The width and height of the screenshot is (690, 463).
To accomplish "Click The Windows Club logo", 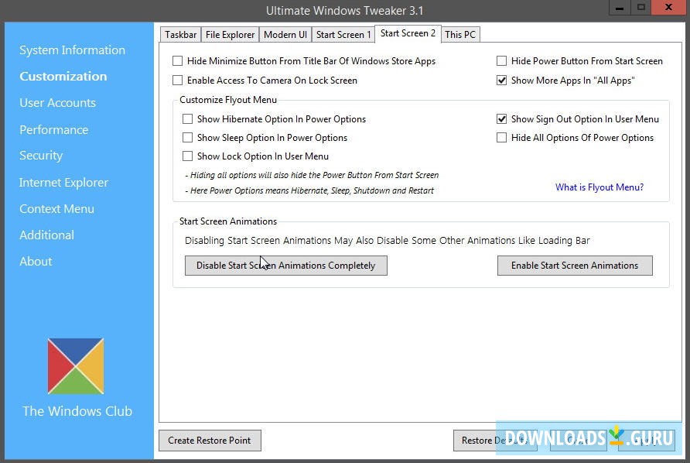I will click(76, 365).
